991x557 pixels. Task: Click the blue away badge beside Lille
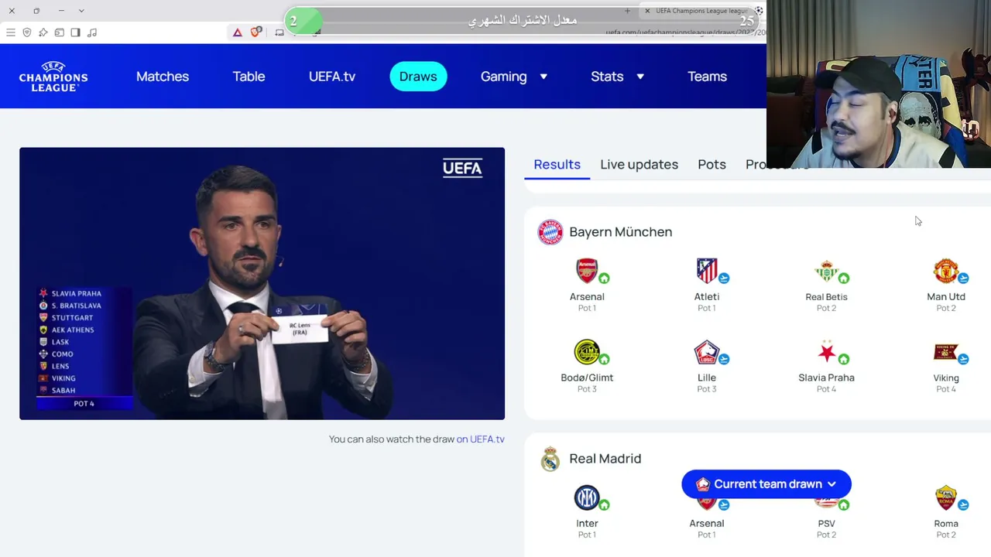(724, 359)
